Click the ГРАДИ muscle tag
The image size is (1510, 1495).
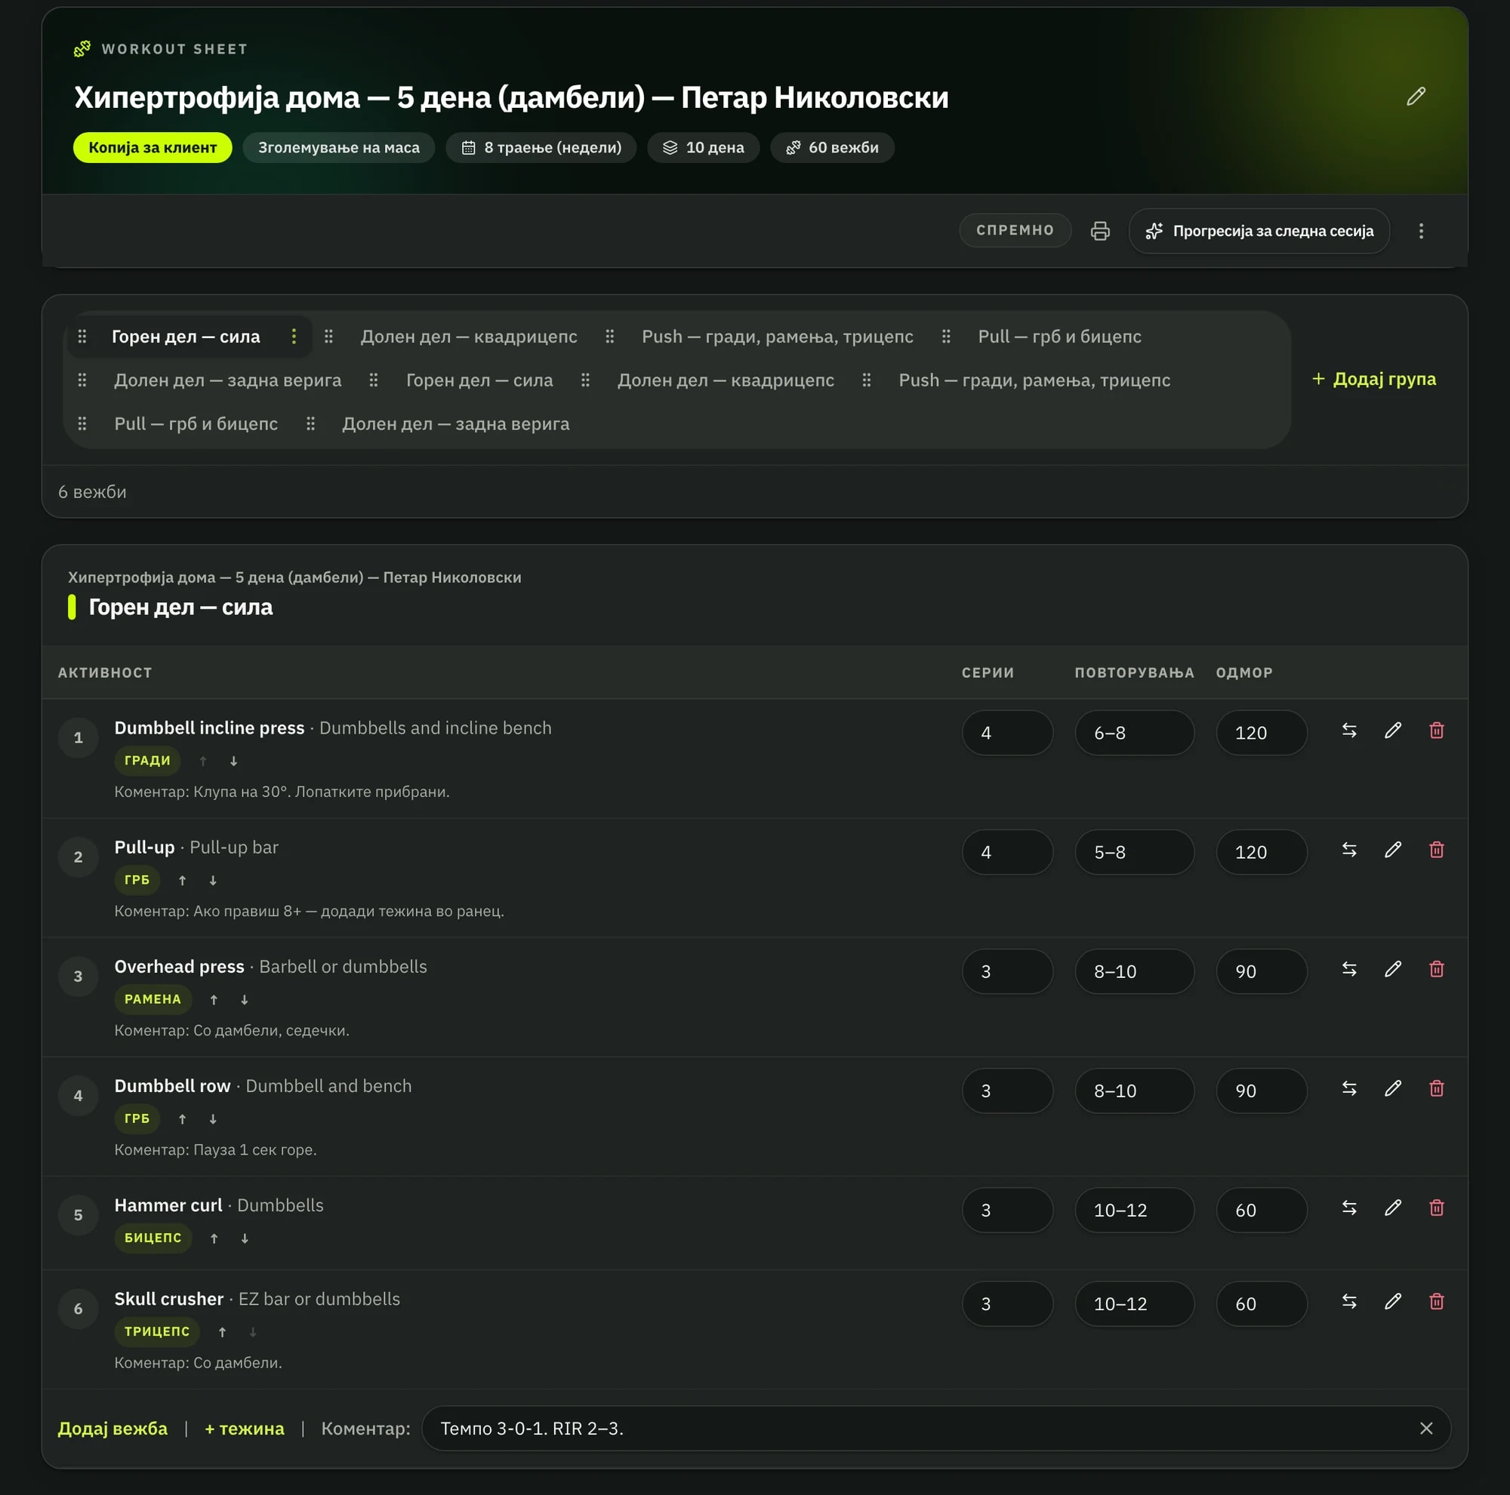click(x=147, y=761)
